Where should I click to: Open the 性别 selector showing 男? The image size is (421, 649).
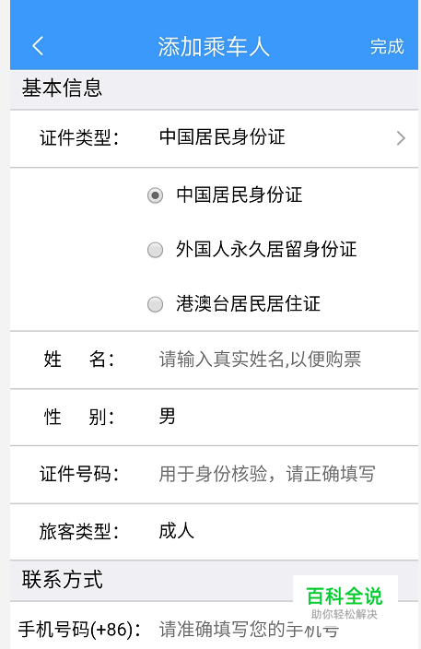pos(214,418)
